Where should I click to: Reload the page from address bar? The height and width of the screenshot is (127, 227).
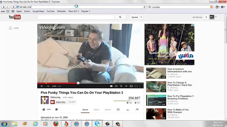tap(144, 7)
